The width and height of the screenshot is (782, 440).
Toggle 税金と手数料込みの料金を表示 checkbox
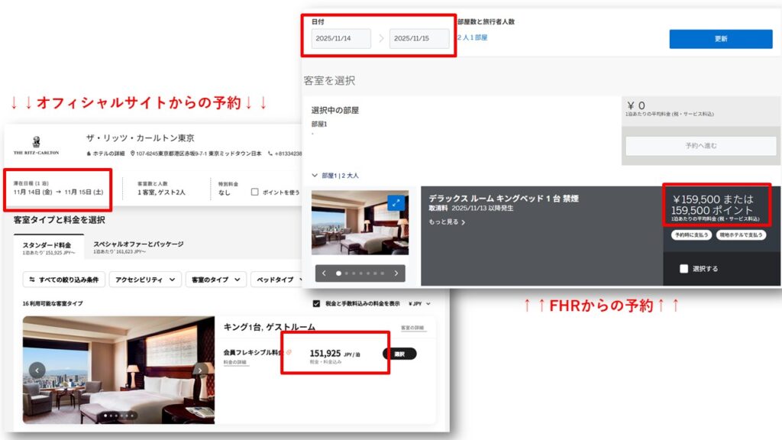click(317, 303)
